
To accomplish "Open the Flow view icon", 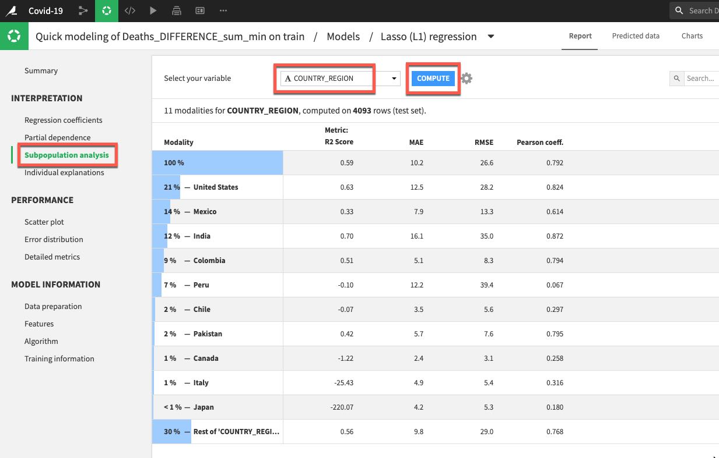I will (x=83, y=10).
